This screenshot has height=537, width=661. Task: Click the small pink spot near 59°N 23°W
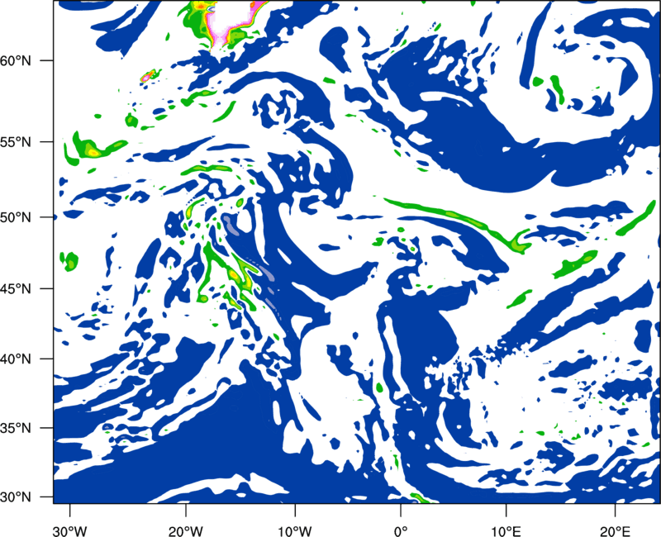click(x=146, y=77)
